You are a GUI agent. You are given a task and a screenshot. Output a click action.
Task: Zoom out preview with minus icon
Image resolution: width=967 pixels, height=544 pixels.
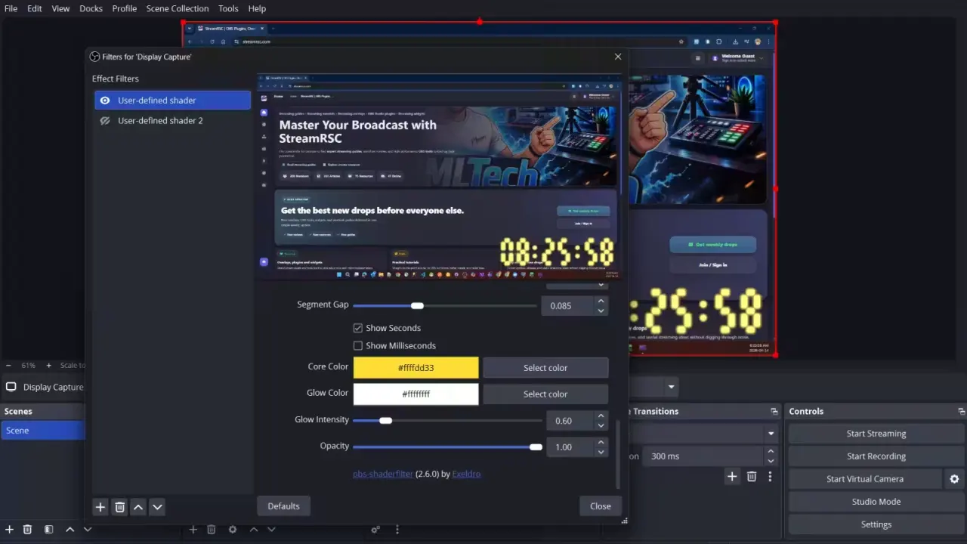click(x=8, y=366)
